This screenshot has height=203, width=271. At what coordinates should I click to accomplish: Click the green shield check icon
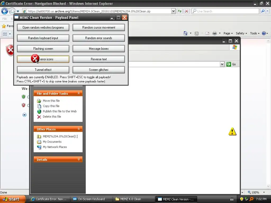[24, 97]
